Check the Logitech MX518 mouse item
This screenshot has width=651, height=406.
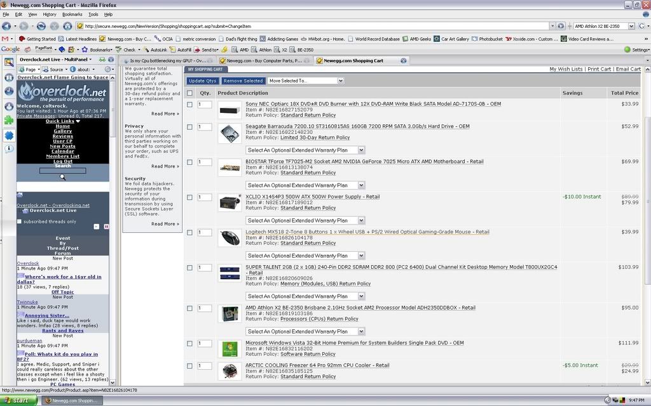pos(189,233)
